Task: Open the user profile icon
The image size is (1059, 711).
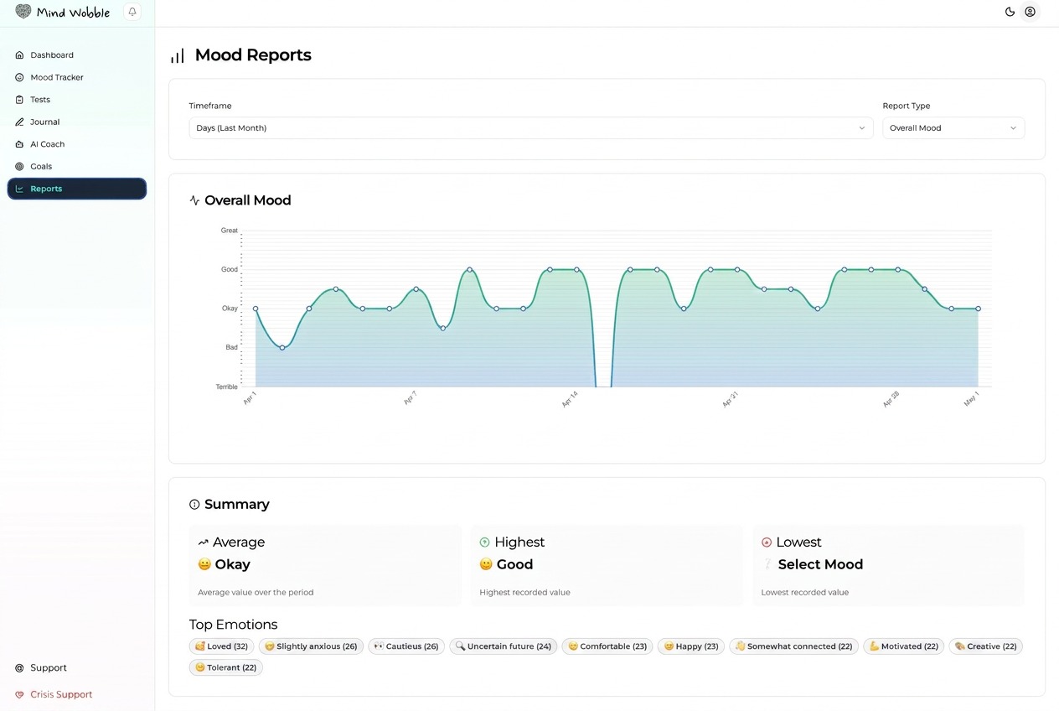Action: (x=1030, y=12)
